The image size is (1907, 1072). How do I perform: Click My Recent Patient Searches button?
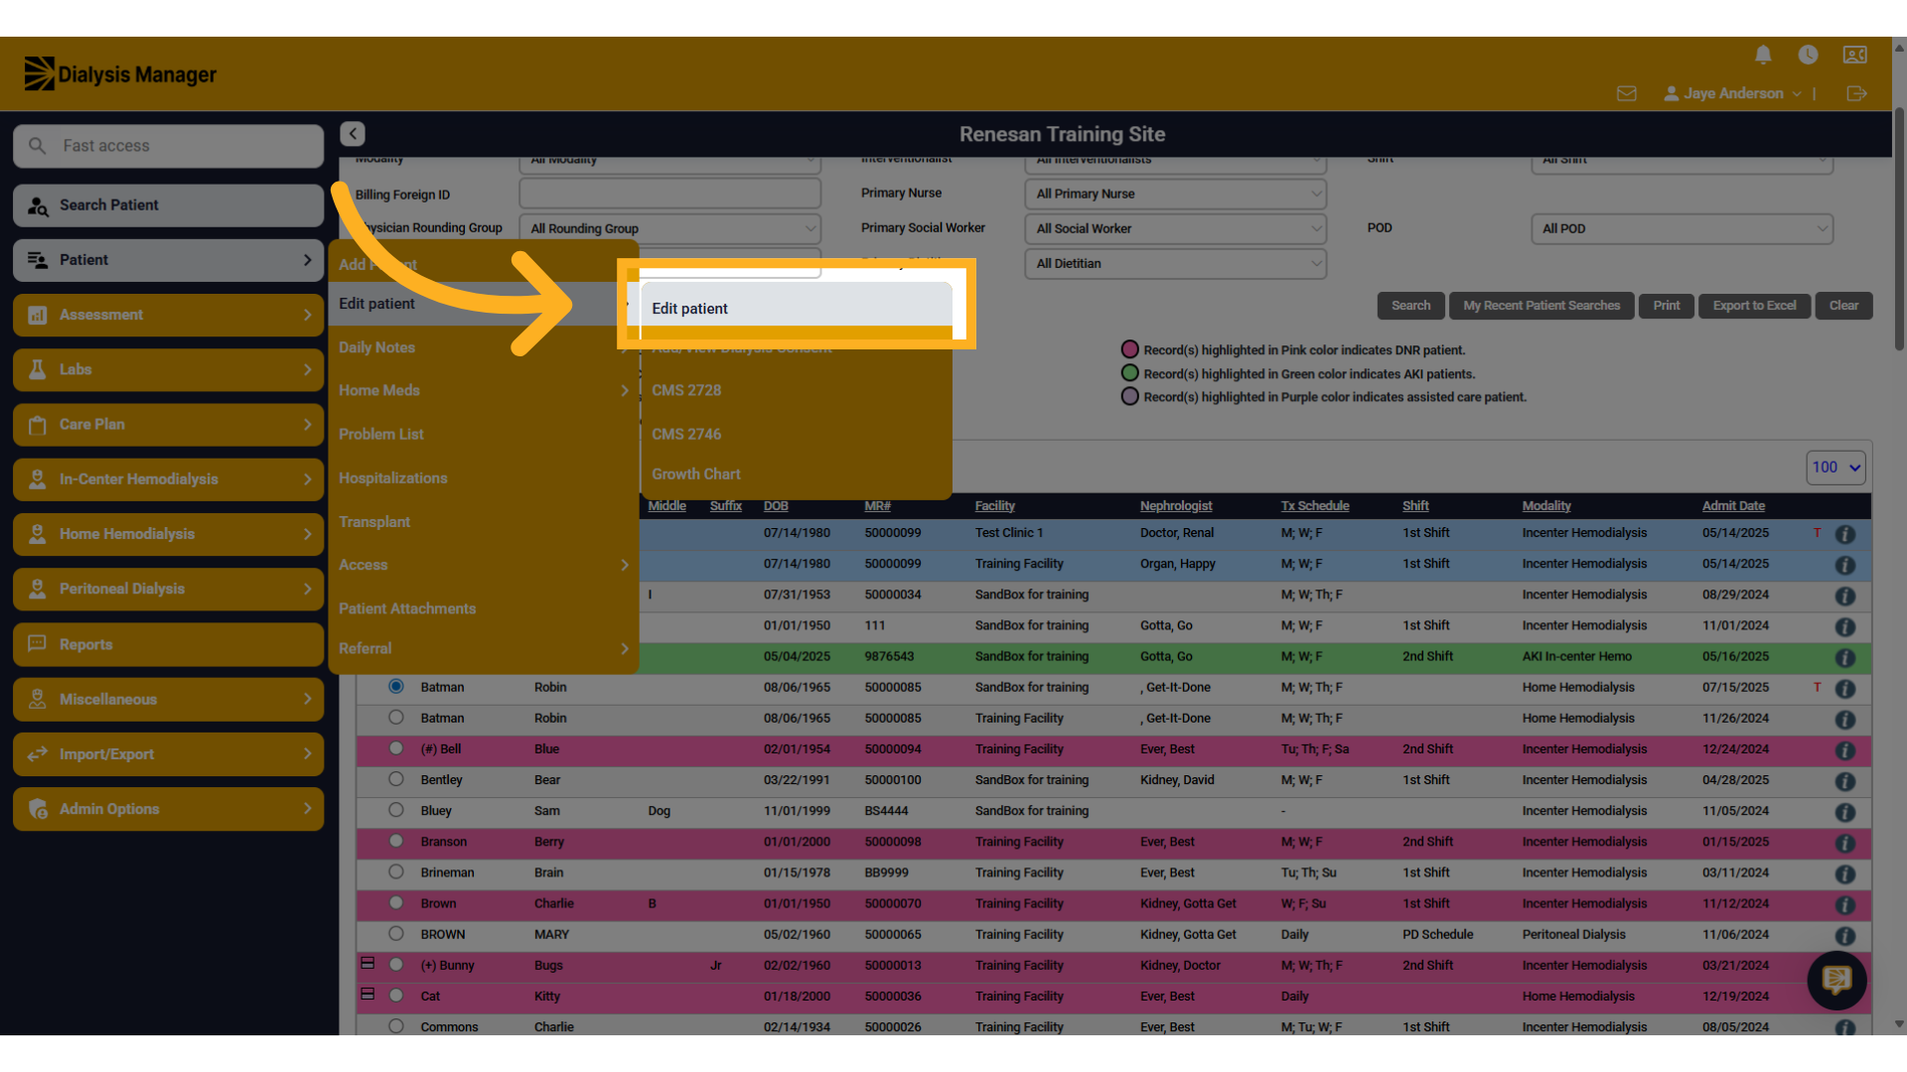click(x=1541, y=306)
